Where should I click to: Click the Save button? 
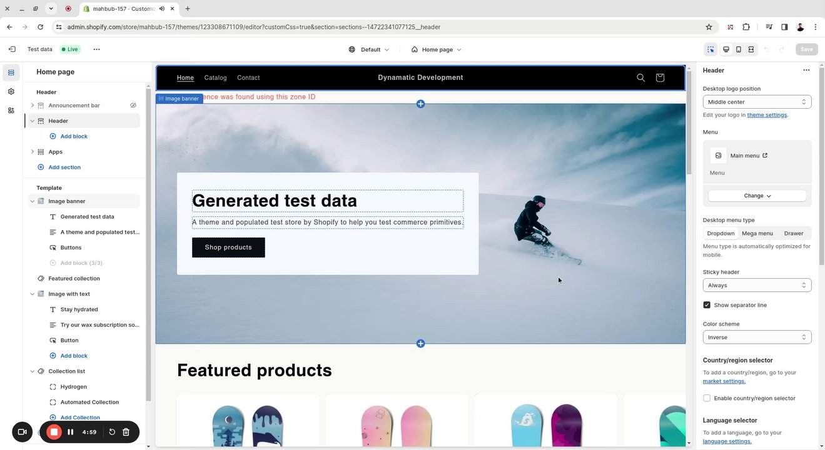click(x=806, y=49)
